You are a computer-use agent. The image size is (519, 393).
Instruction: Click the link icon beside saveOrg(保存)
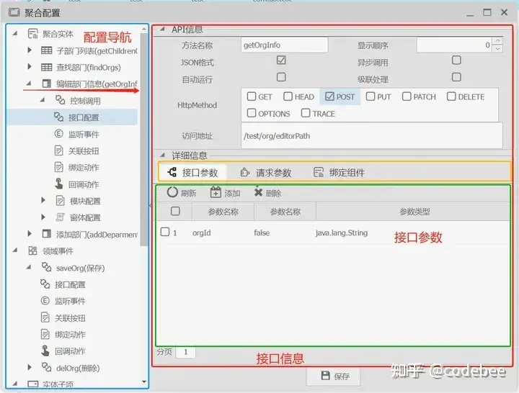pos(46,267)
